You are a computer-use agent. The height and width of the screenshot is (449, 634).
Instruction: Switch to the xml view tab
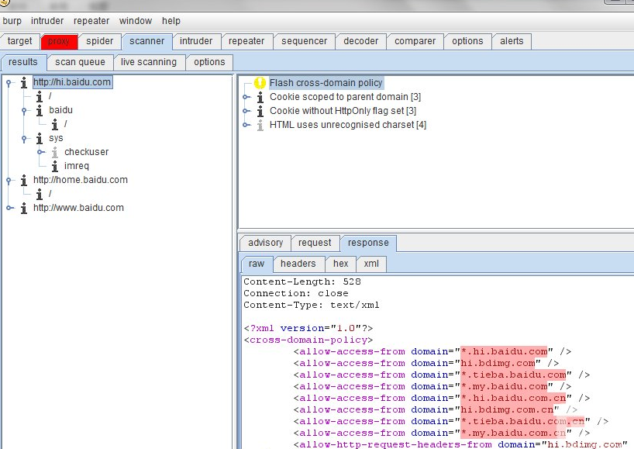tap(371, 264)
